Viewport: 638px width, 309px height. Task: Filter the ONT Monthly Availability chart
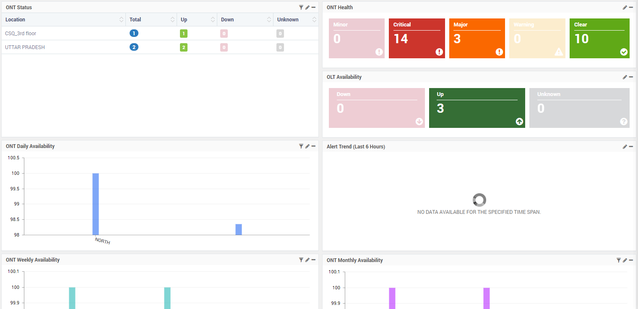click(618, 260)
